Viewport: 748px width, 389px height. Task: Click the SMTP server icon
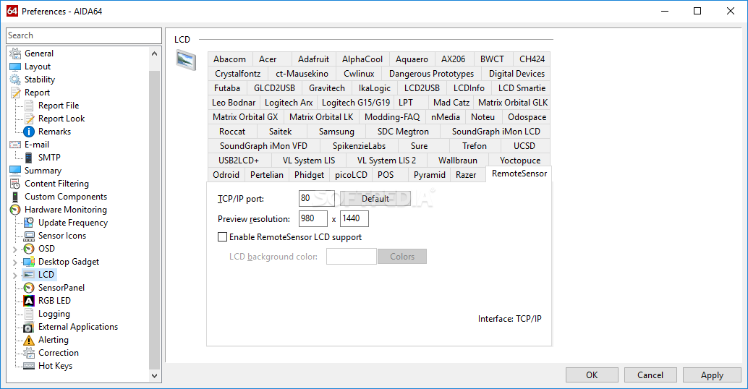click(x=29, y=158)
